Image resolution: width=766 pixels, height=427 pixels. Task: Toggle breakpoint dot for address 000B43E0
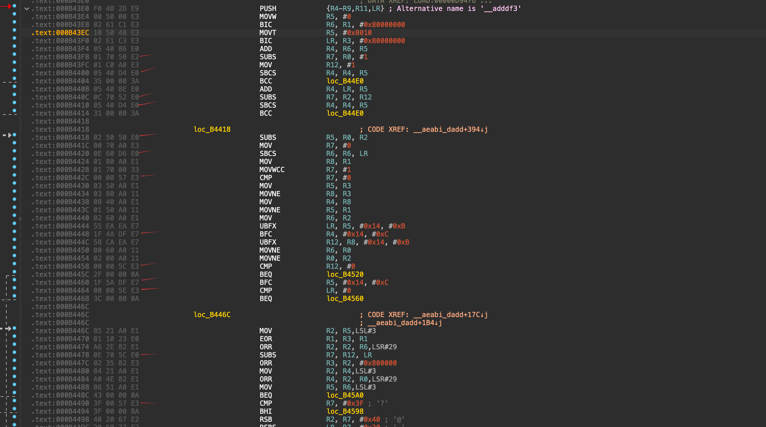(x=14, y=6)
